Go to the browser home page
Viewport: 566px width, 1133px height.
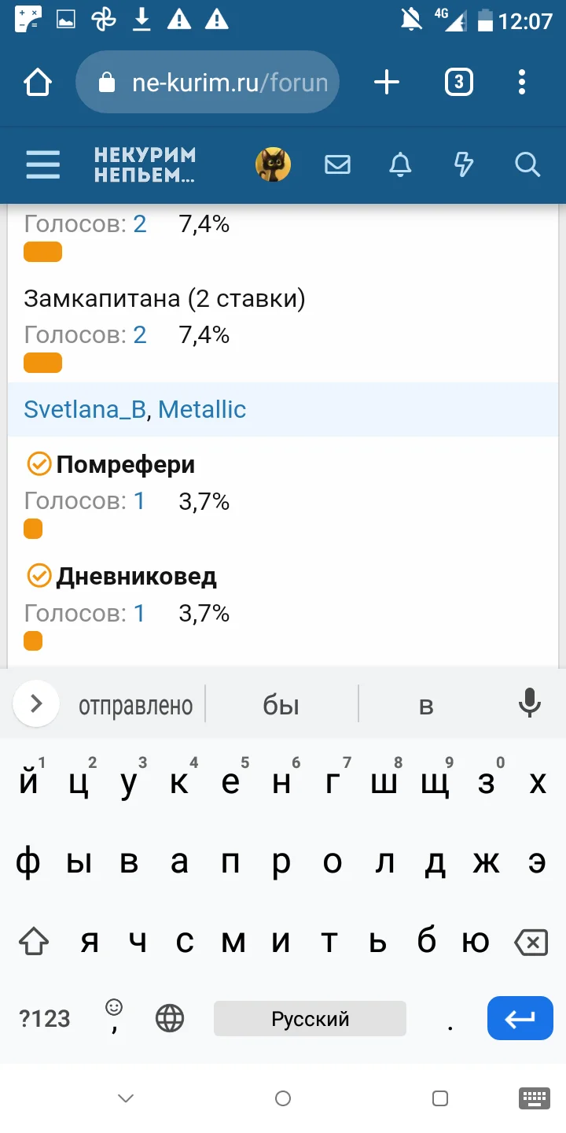tap(38, 83)
